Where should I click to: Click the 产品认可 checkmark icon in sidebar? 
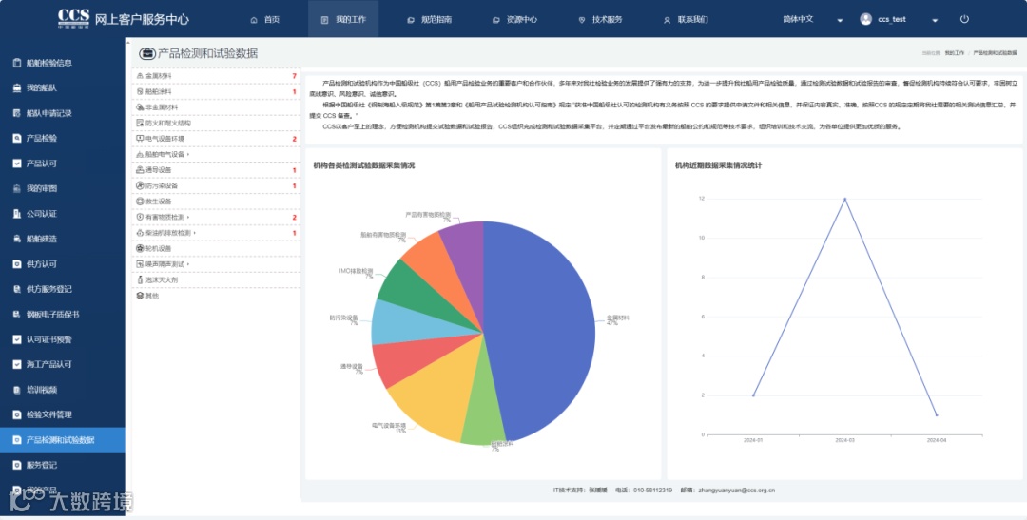point(18,164)
